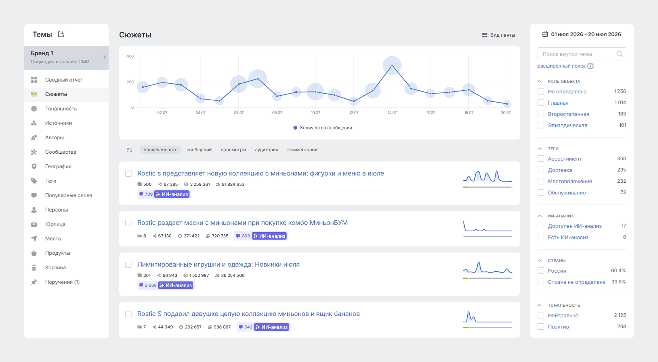Open Места navigation arrow icon
The image size is (658, 362).
[x=34, y=239]
